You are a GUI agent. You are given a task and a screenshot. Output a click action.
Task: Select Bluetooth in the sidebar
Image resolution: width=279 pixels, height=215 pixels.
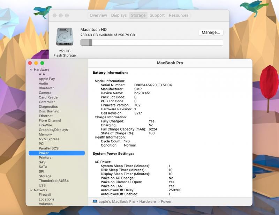pos(47,88)
